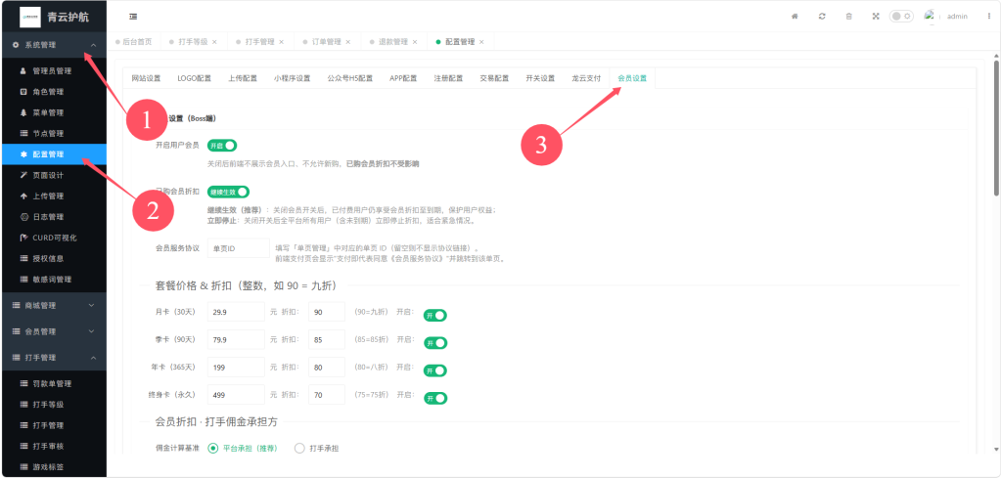
Task: Select the 会员设置 tab
Action: tap(632, 78)
